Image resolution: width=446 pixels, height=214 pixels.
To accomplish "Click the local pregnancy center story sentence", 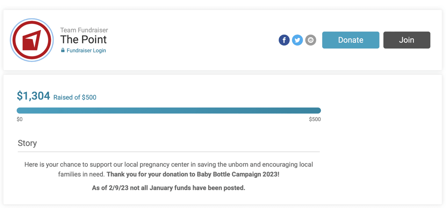I will [169, 169].
